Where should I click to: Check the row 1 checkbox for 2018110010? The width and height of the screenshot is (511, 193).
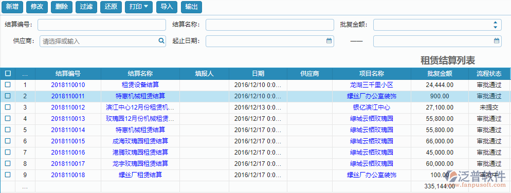(8, 84)
